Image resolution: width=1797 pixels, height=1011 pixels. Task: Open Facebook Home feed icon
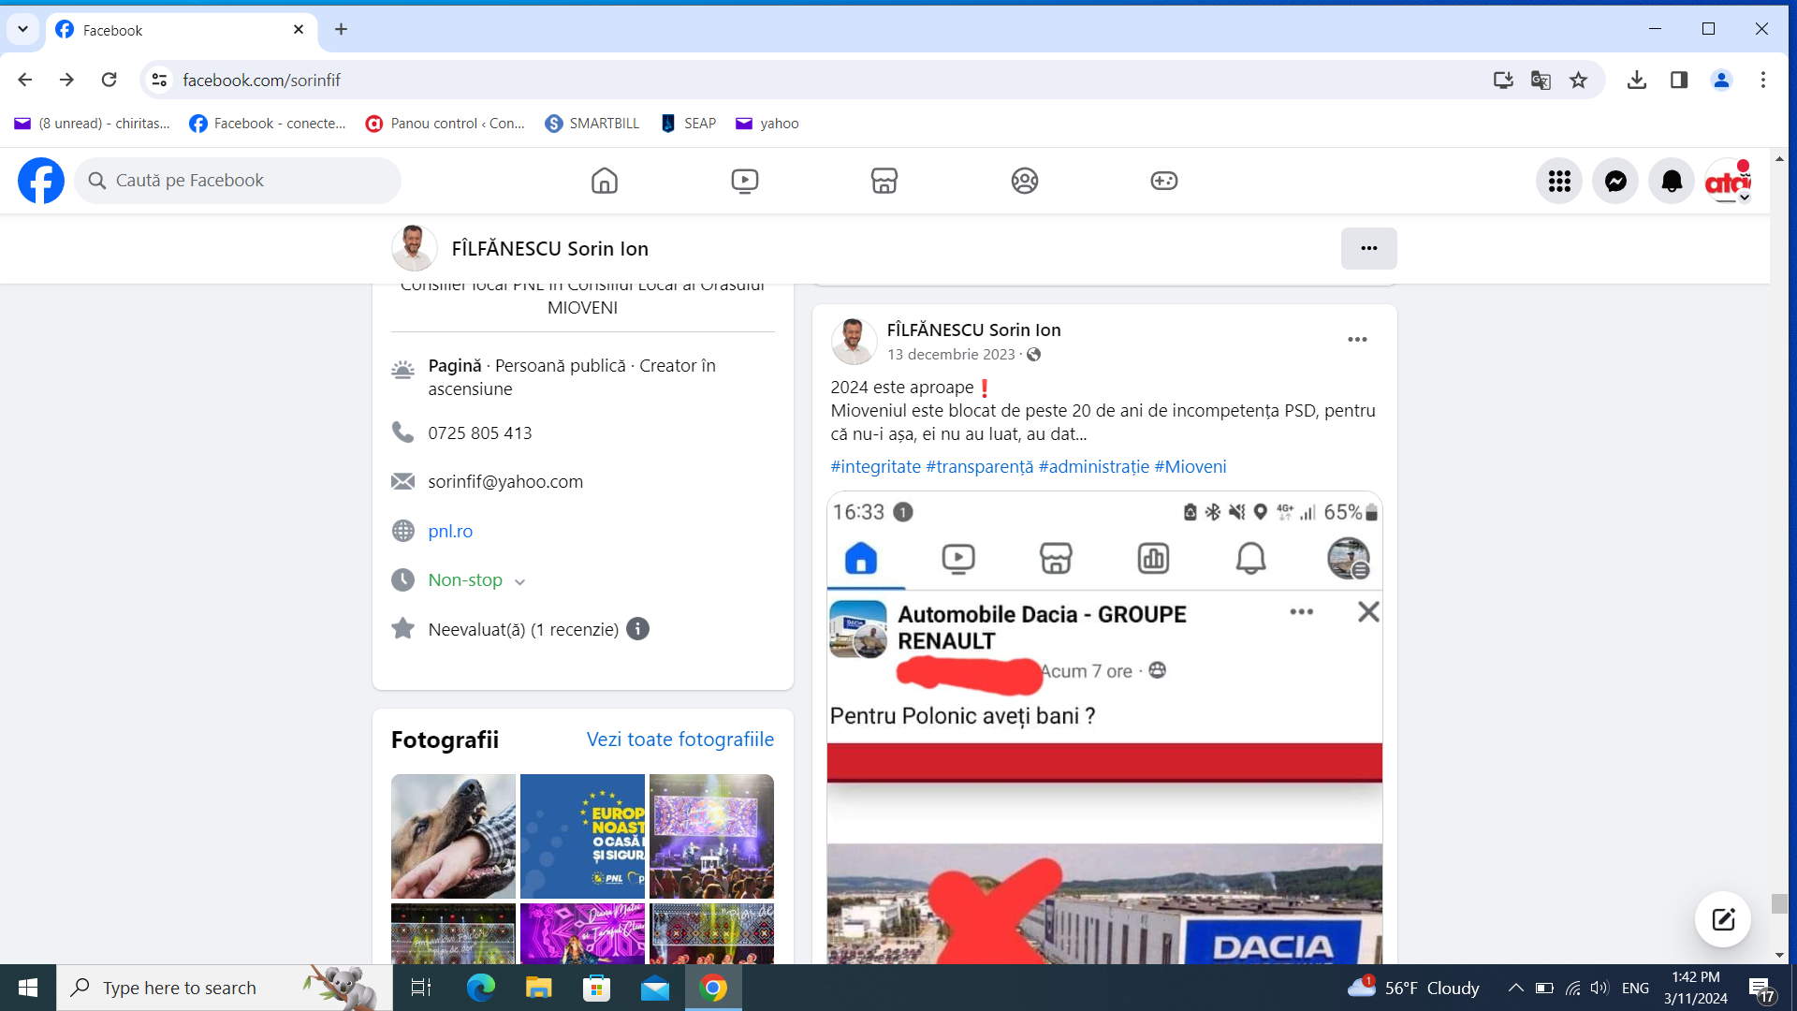[x=605, y=181]
